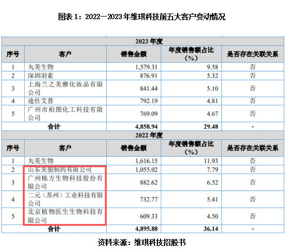Click 是否存在关联关系 header in 2023 table

click(x=253, y=54)
